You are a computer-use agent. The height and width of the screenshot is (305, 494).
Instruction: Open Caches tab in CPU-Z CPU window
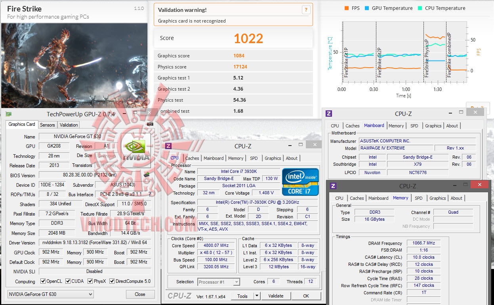[192, 158]
